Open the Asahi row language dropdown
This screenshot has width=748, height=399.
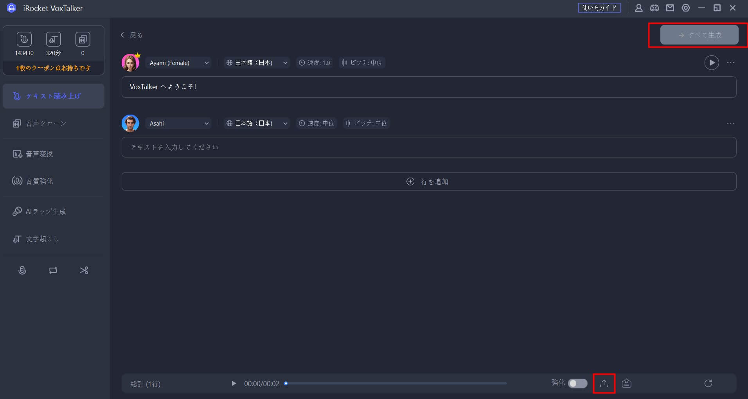click(257, 123)
